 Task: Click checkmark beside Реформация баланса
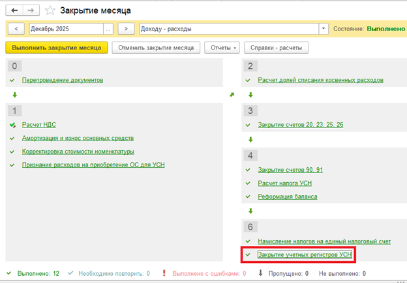248,196
